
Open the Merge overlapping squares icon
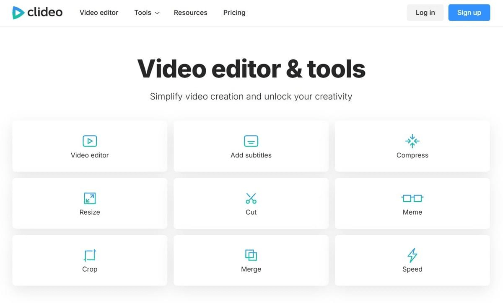251,255
